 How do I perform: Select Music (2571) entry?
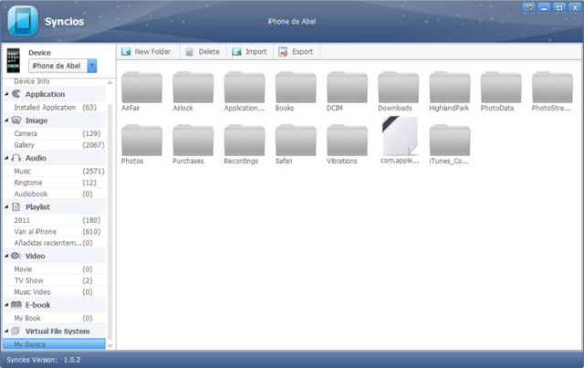click(55, 171)
